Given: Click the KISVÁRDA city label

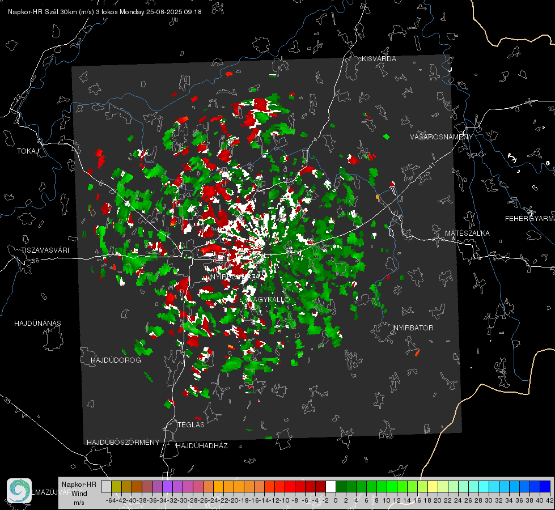Looking at the screenshot, I should 379,59.
